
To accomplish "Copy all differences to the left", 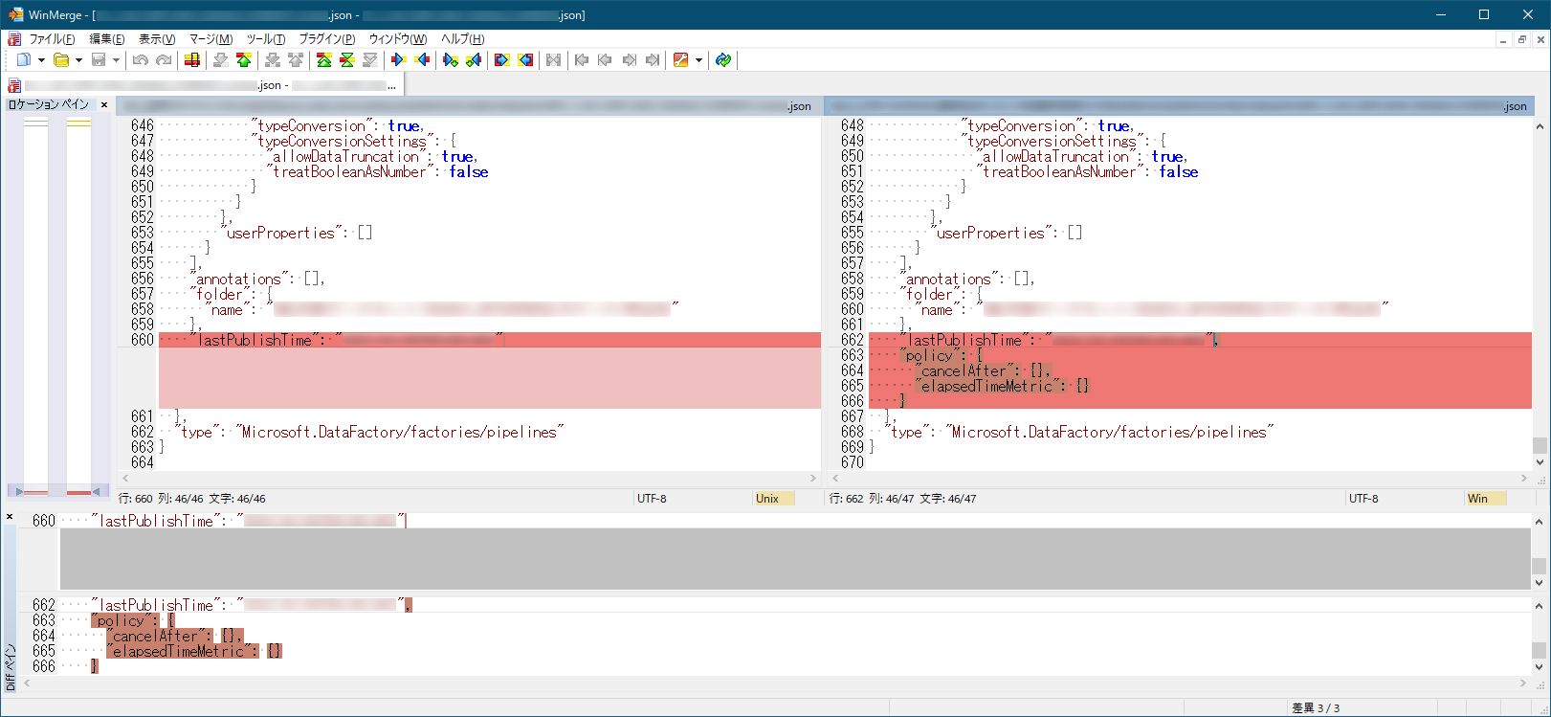I will pyautogui.click(x=525, y=60).
